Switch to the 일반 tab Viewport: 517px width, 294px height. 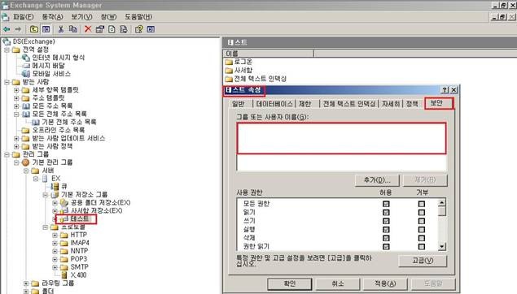pyautogui.click(x=239, y=104)
